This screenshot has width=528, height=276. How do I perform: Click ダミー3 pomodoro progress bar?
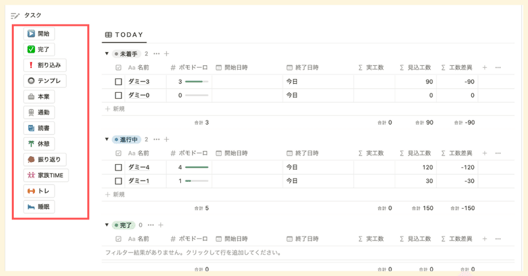pyautogui.click(x=197, y=82)
